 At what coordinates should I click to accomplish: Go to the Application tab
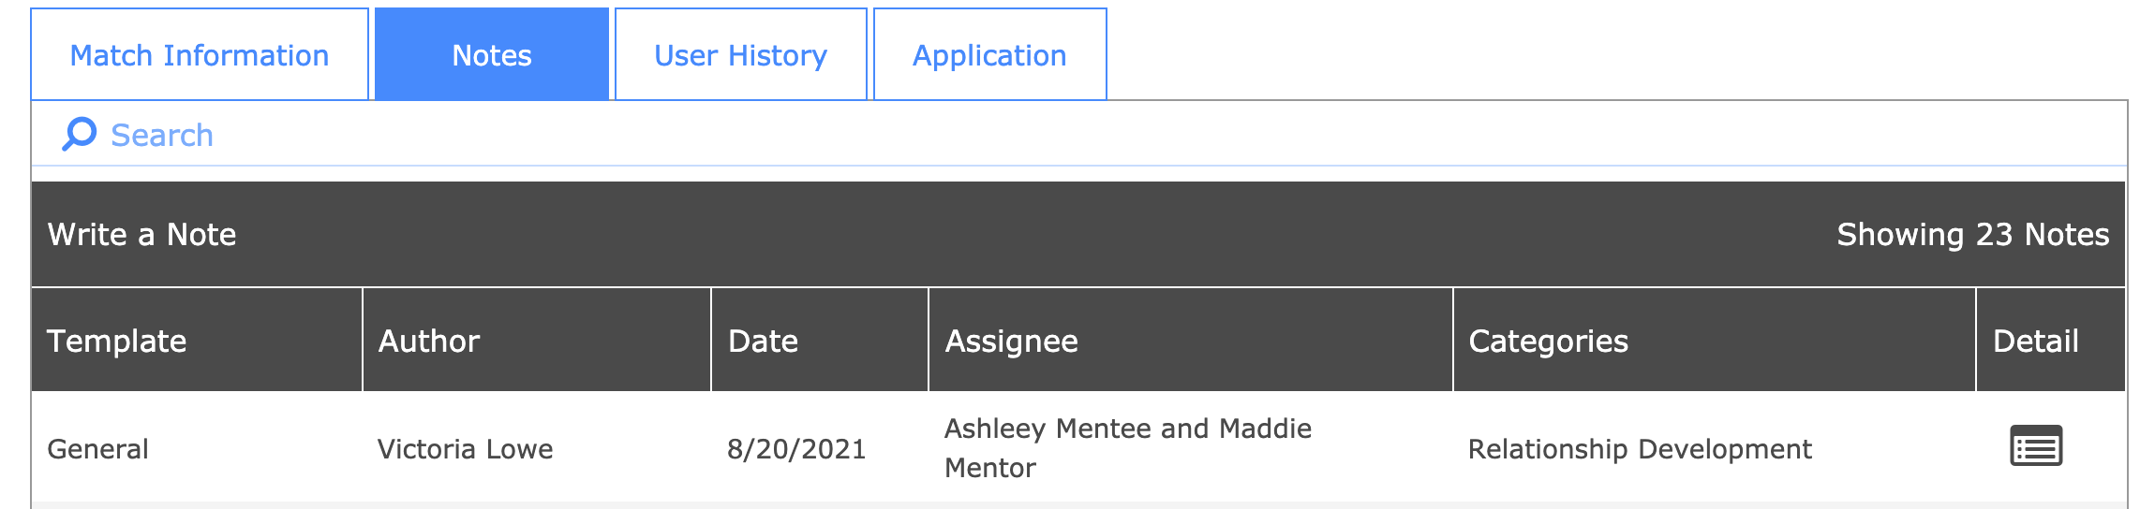point(989,55)
